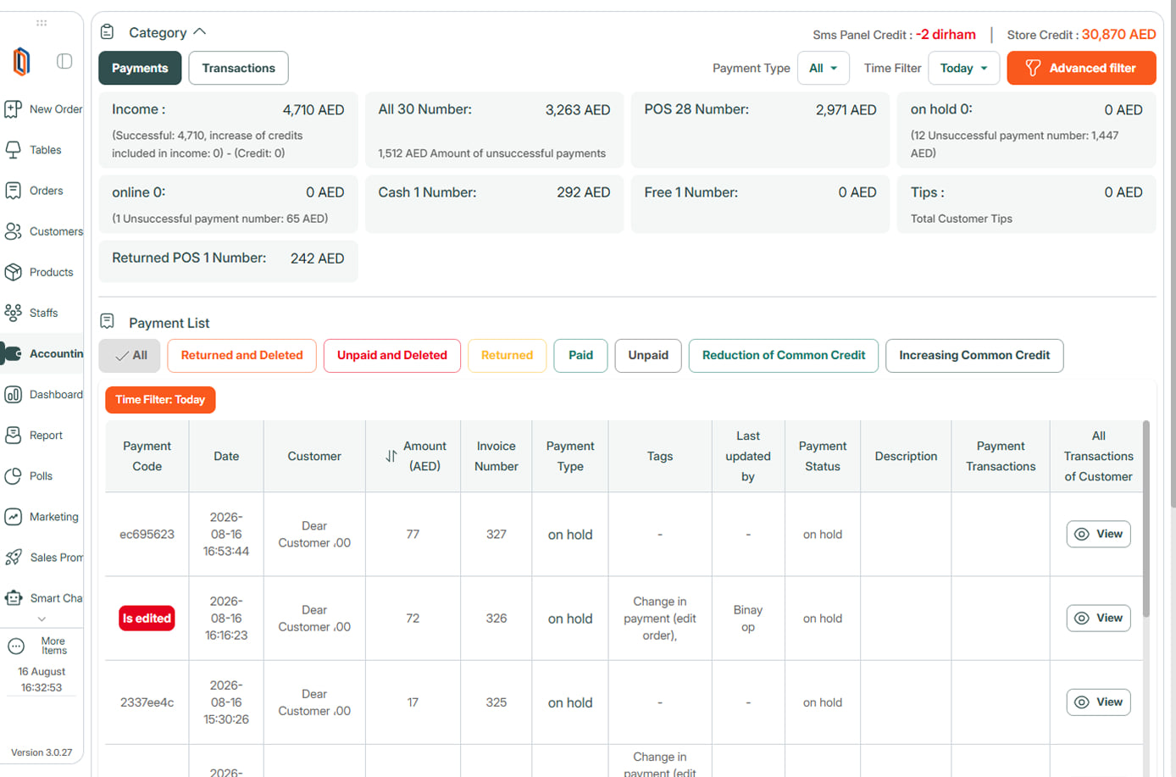Click the More Items ellipsis icon
The image size is (1176, 777).
[16, 647]
